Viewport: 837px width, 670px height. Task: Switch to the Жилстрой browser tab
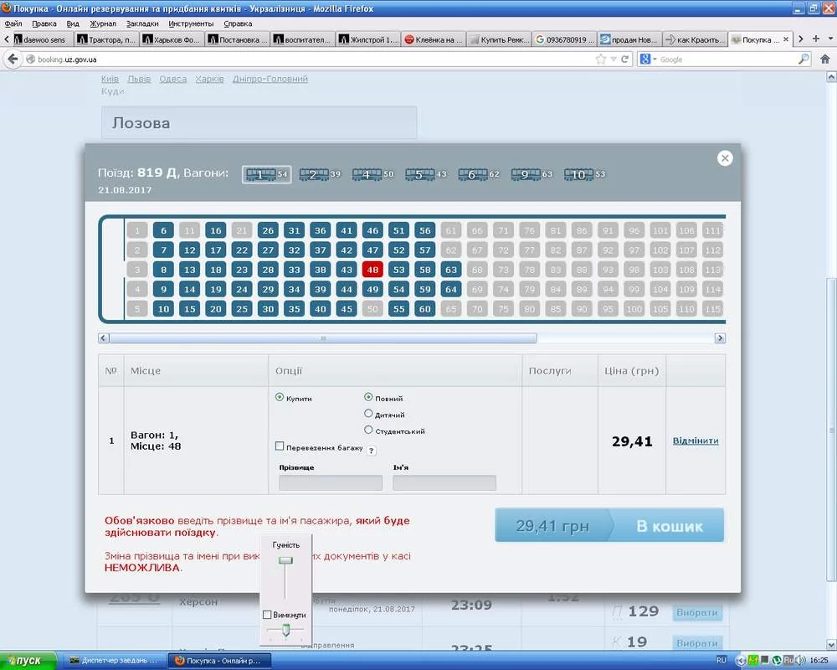(368, 39)
